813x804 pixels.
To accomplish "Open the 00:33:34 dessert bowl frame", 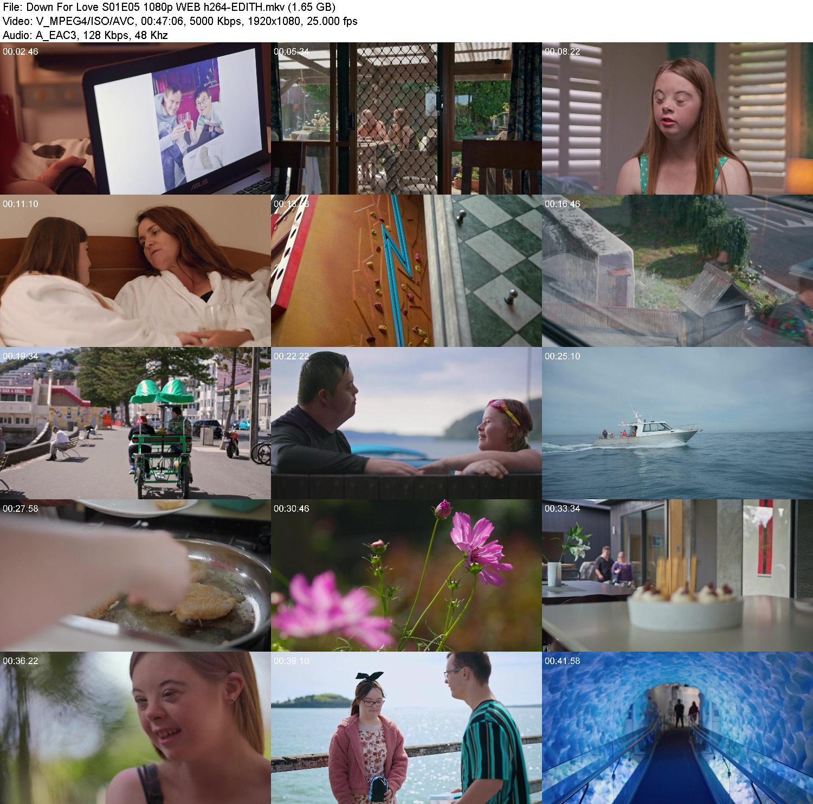I will pyautogui.click(x=677, y=575).
